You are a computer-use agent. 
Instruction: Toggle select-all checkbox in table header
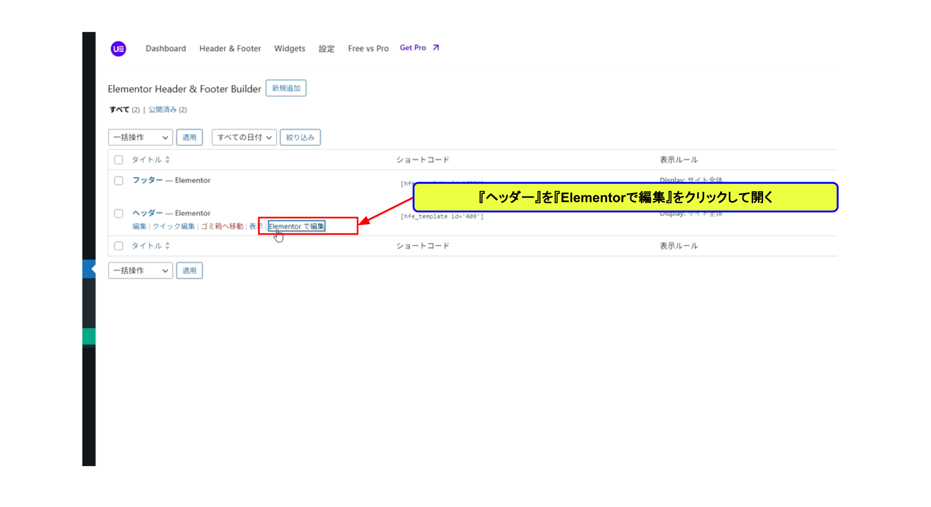[x=118, y=160]
